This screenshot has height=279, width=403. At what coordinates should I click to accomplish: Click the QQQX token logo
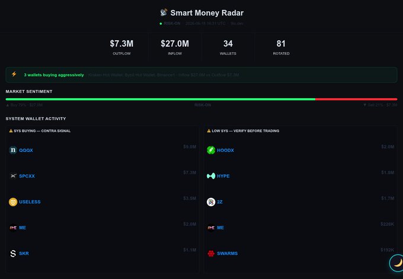(13, 150)
